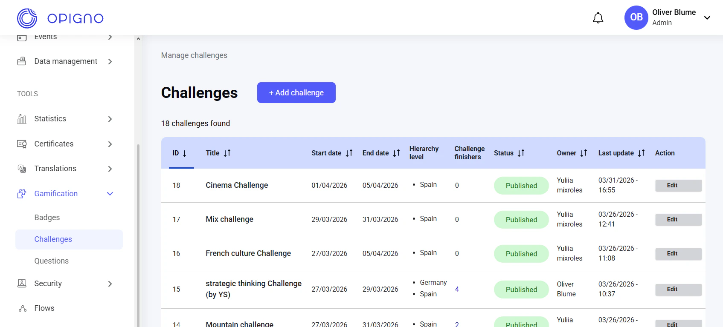Click the Statistics chart icon
Image resolution: width=723 pixels, height=327 pixels.
coord(22,119)
